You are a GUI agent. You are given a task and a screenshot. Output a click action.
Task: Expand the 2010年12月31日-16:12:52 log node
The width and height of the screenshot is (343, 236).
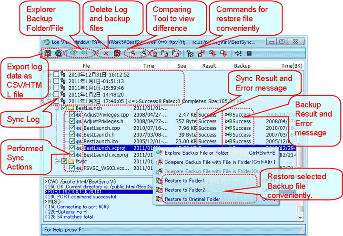49,74
